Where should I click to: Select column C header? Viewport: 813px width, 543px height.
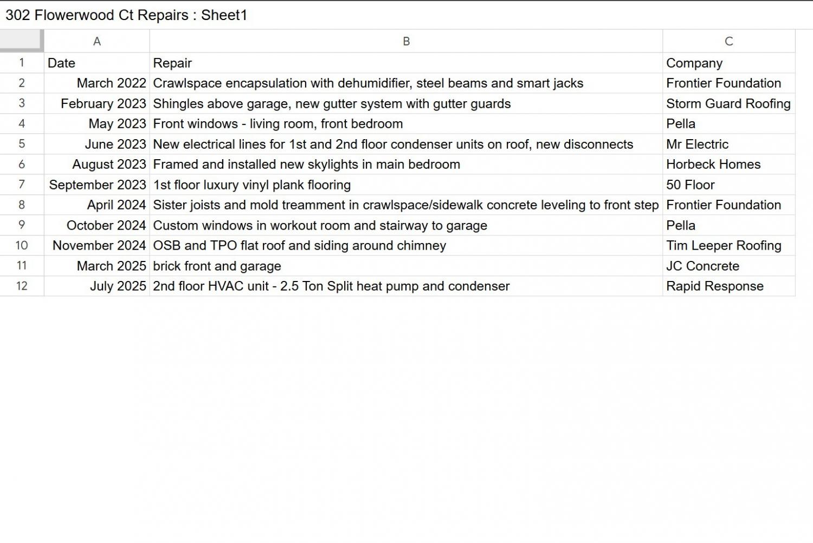coord(728,41)
